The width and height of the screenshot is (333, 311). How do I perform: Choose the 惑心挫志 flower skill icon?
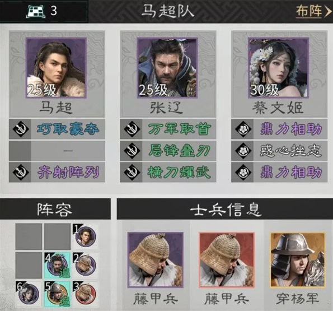click(x=243, y=151)
